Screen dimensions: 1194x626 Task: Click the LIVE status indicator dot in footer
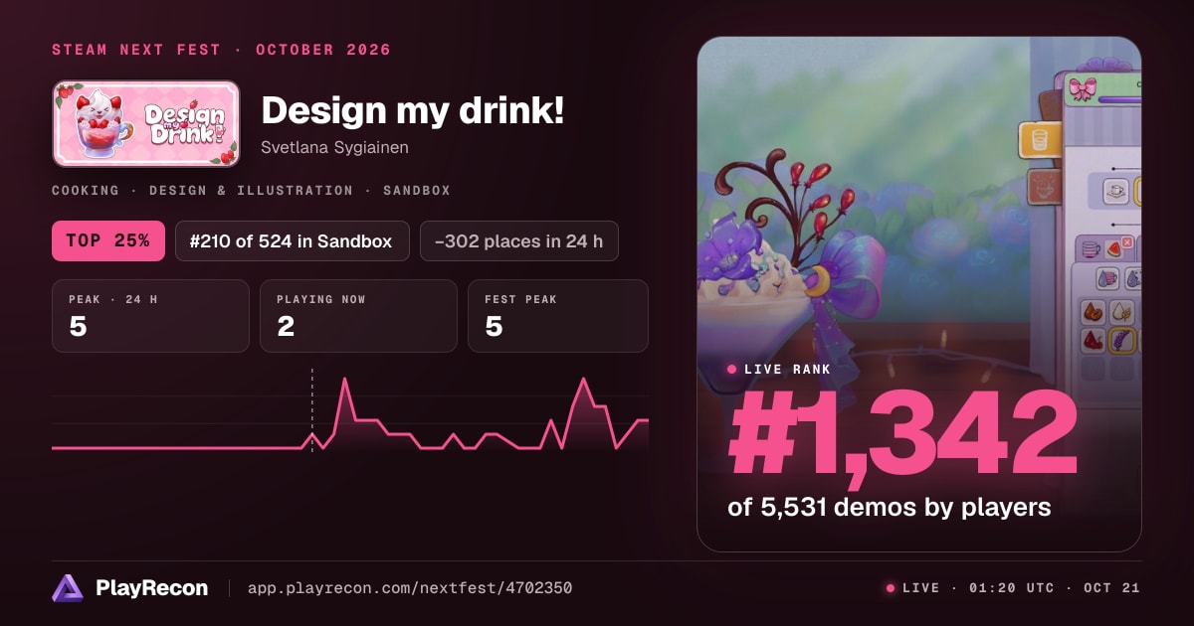pyautogui.click(x=891, y=588)
